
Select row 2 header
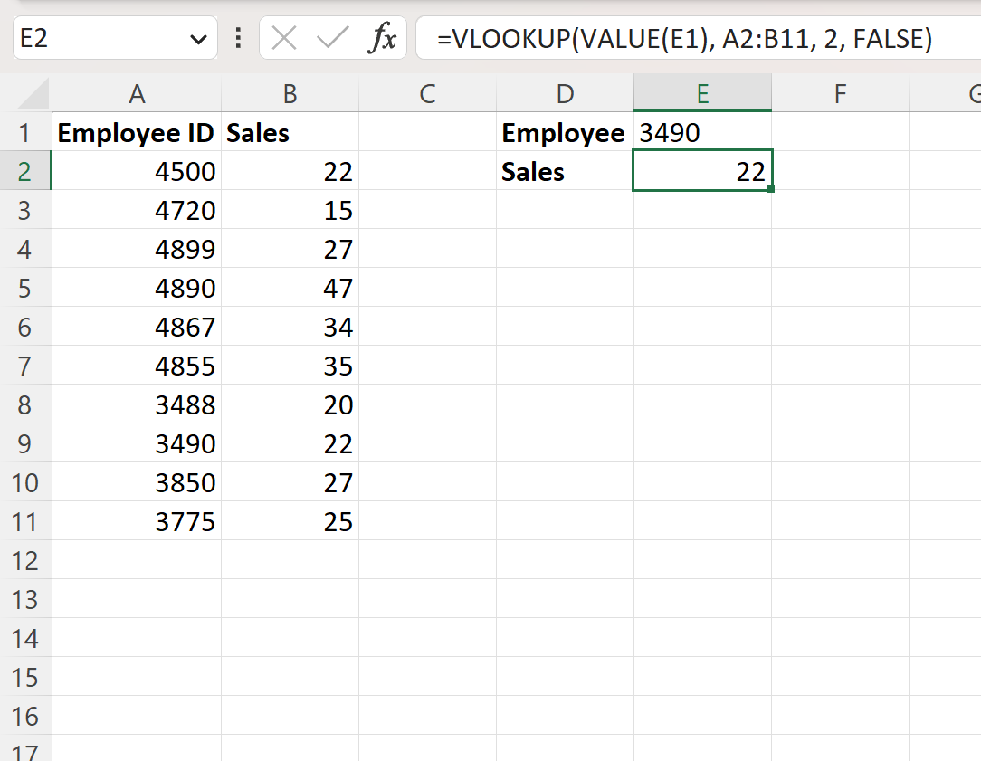click(25, 171)
